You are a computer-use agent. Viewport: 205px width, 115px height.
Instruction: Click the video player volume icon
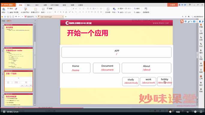170,112
